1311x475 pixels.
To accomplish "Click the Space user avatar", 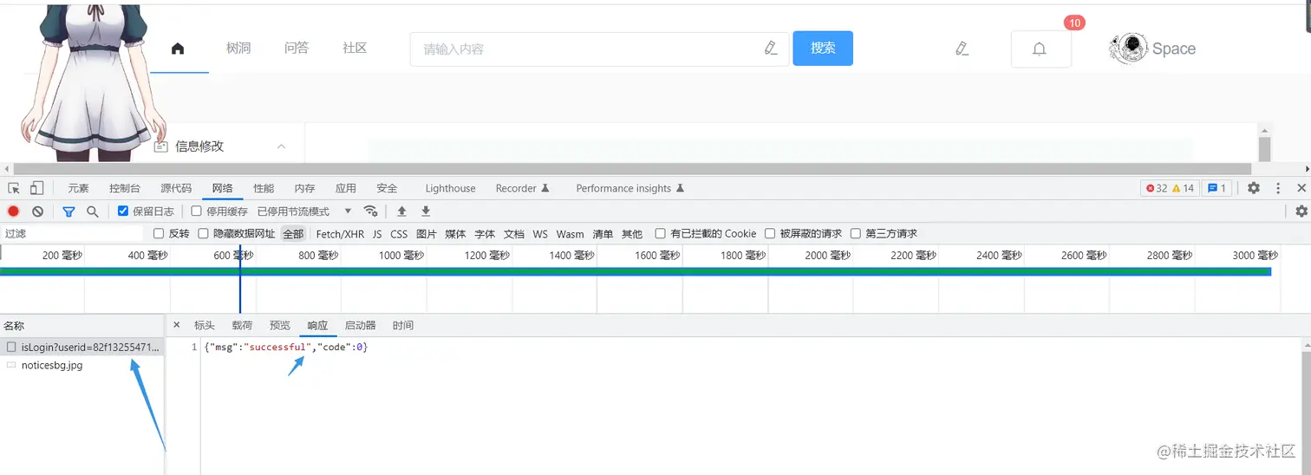I will [1128, 49].
